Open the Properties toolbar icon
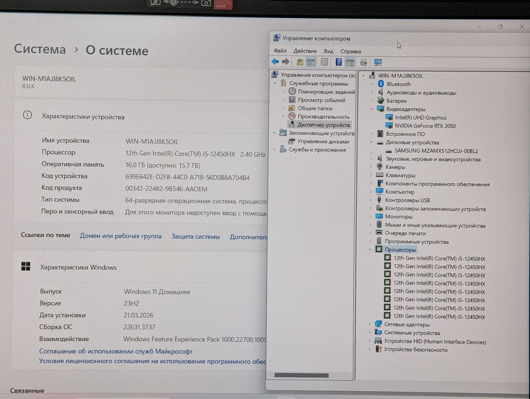This screenshot has height=399, width=530. 325,62
